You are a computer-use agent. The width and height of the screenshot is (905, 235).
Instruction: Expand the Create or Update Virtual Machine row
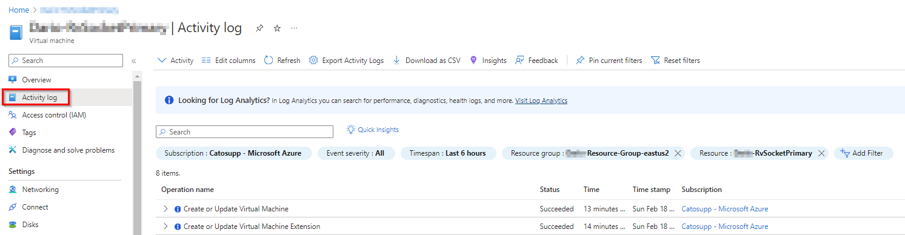tap(165, 209)
